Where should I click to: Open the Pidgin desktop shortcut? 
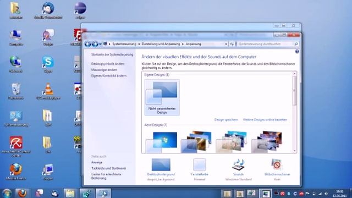48,37
